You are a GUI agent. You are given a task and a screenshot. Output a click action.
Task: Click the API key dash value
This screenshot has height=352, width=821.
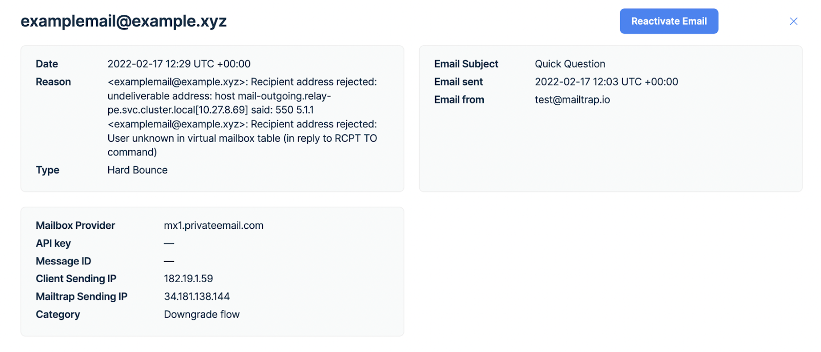169,243
